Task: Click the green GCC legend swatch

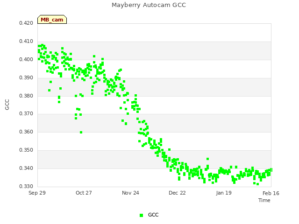Action: (141, 215)
